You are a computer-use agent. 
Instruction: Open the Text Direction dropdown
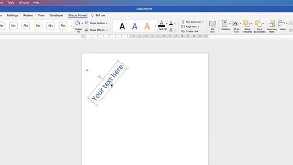tap(192, 22)
